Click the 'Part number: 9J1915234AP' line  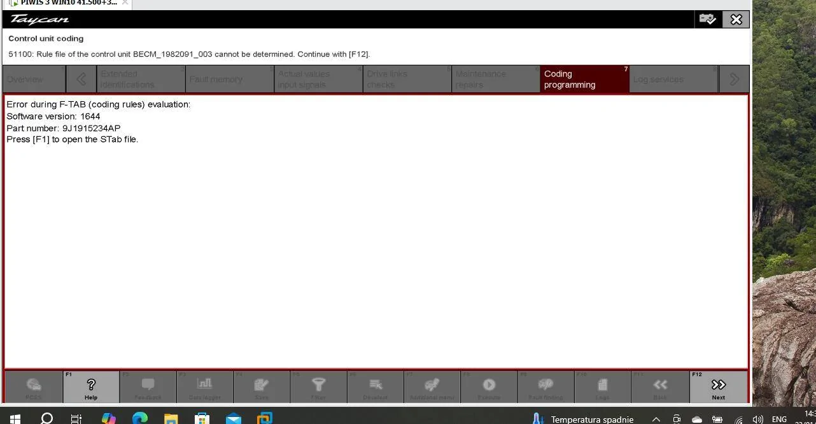tap(64, 128)
